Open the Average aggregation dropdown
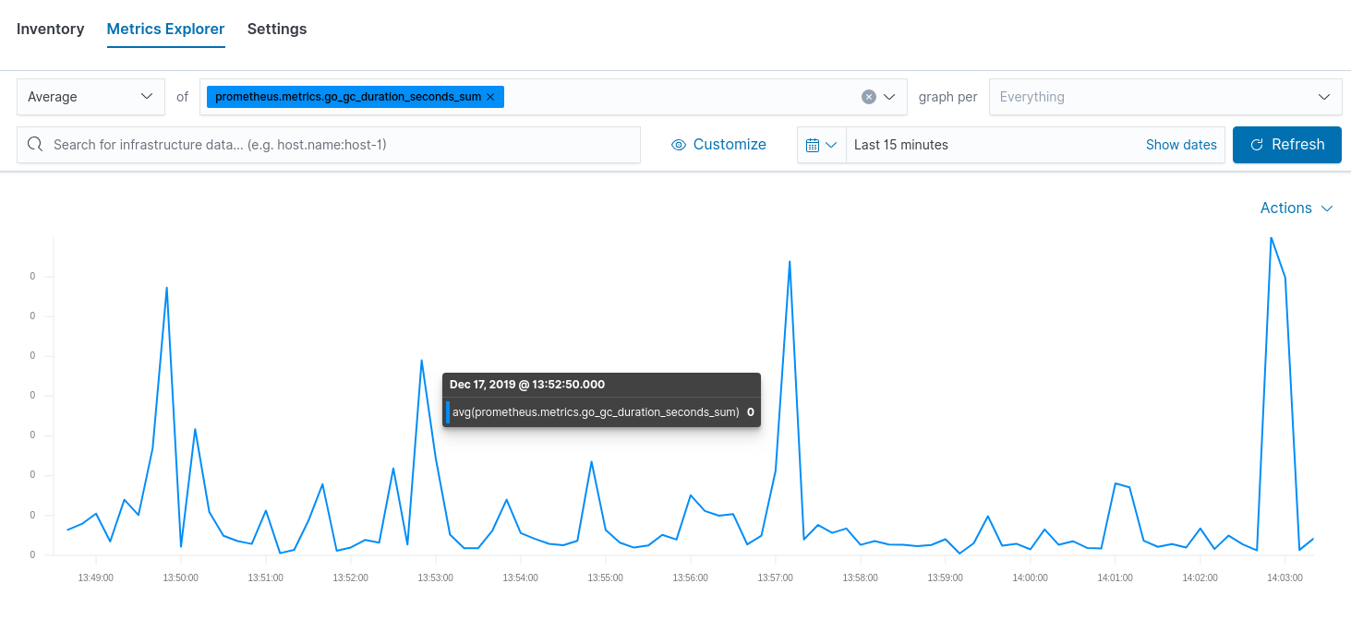 [90, 97]
